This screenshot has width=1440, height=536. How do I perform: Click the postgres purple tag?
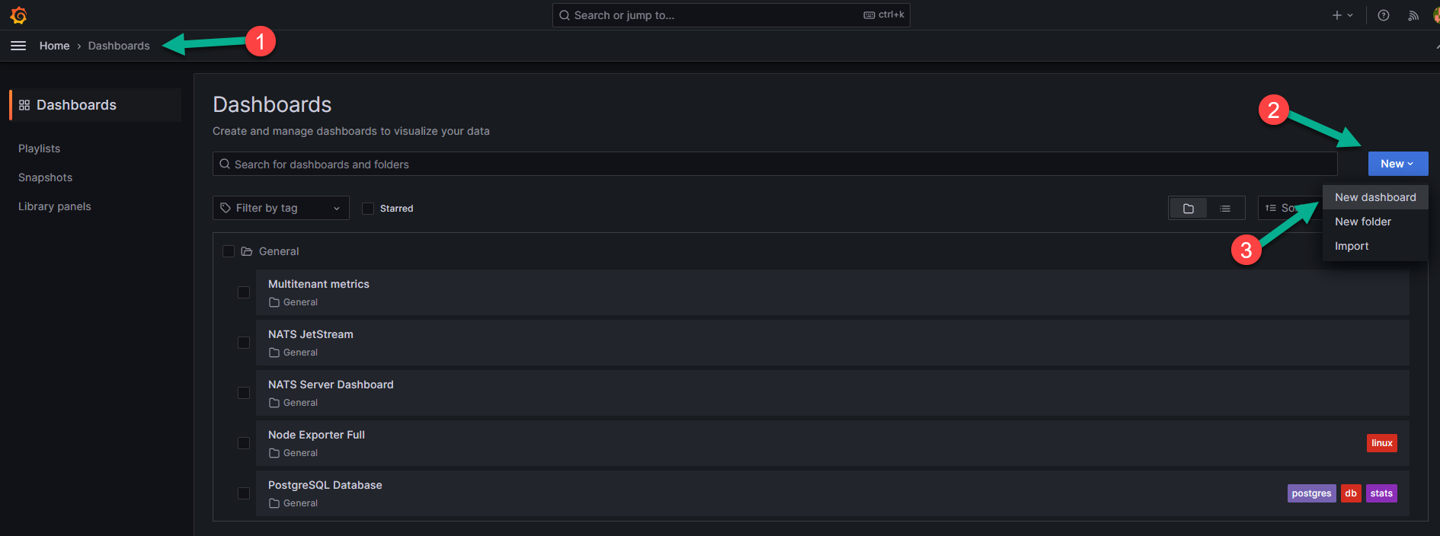(1311, 493)
